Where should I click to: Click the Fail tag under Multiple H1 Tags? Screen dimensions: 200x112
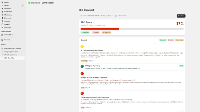tap(82, 88)
